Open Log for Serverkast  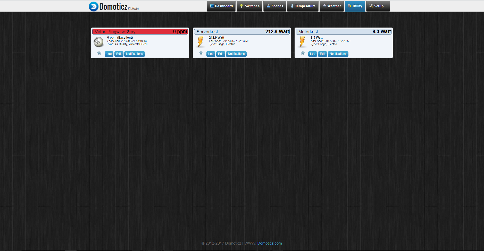pyautogui.click(x=211, y=54)
